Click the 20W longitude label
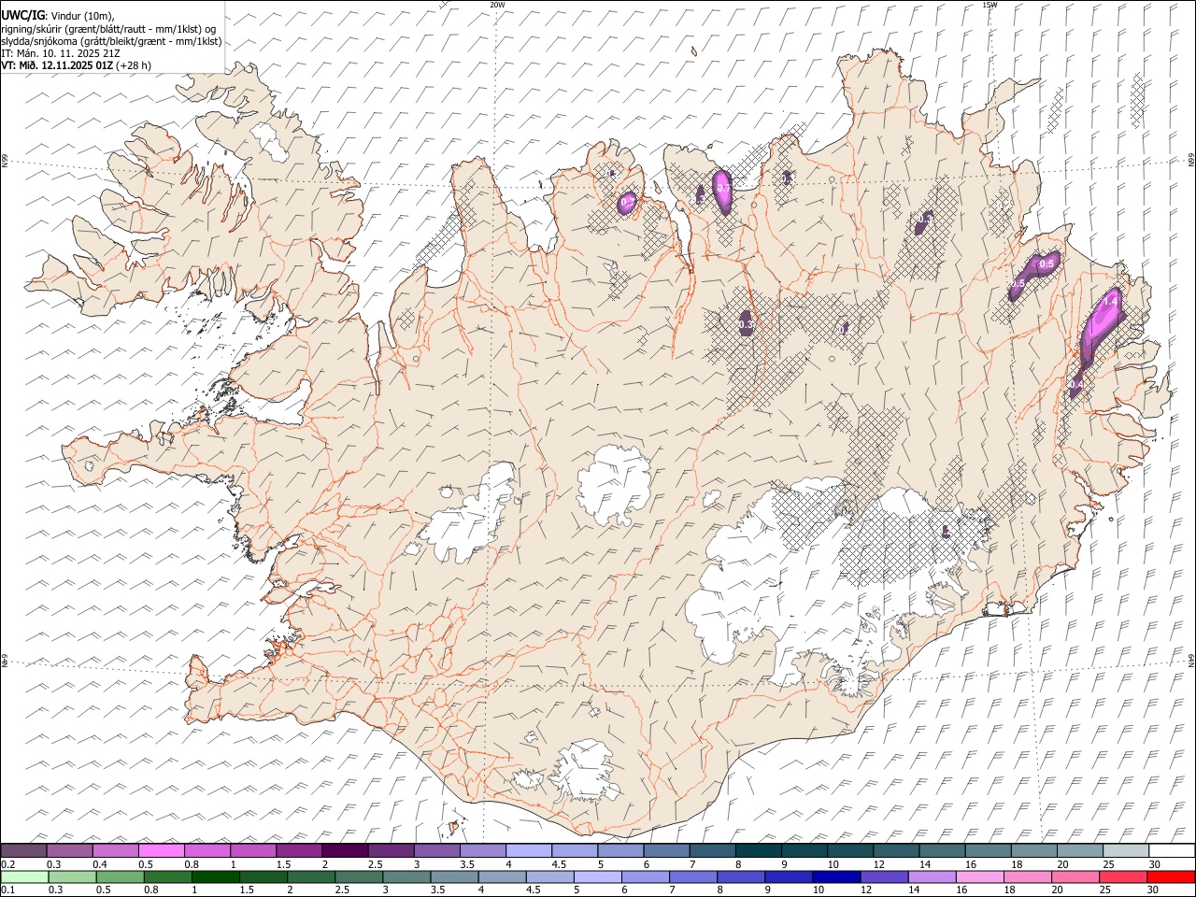 (x=497, y=5)
